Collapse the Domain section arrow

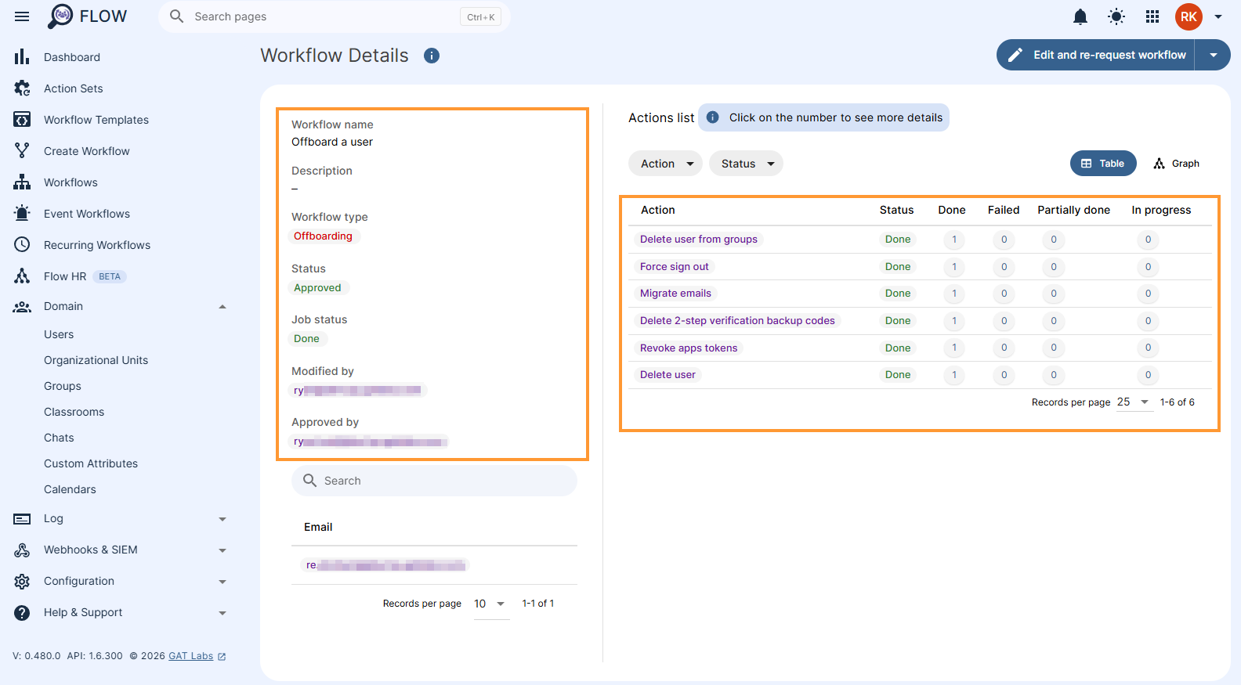(x=223, y=307)
